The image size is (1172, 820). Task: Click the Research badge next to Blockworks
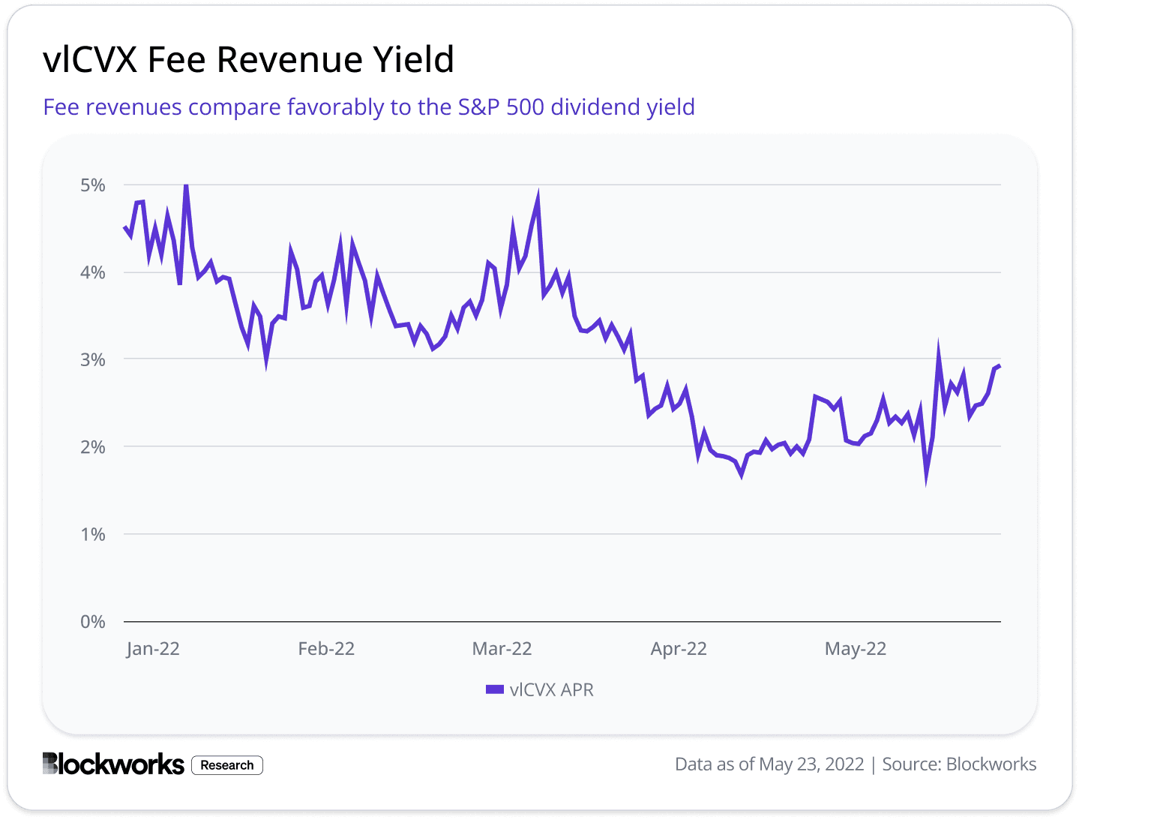pos(226,765)
